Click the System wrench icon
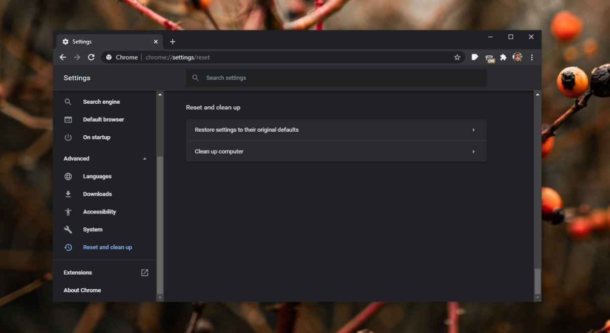The width and height of the screenshot is (610, 333). point(68,230)
